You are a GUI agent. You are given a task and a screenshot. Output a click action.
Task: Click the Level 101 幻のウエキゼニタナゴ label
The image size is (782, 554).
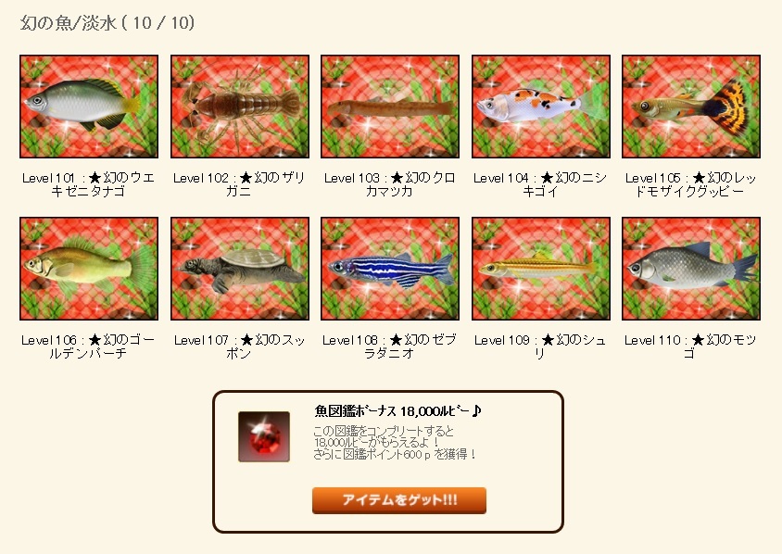(x=89, y=184)
